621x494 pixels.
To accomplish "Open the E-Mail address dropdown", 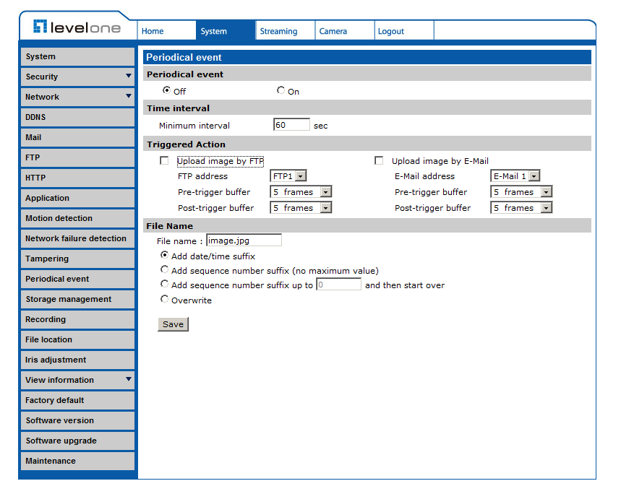I will (x=515, y=175).
